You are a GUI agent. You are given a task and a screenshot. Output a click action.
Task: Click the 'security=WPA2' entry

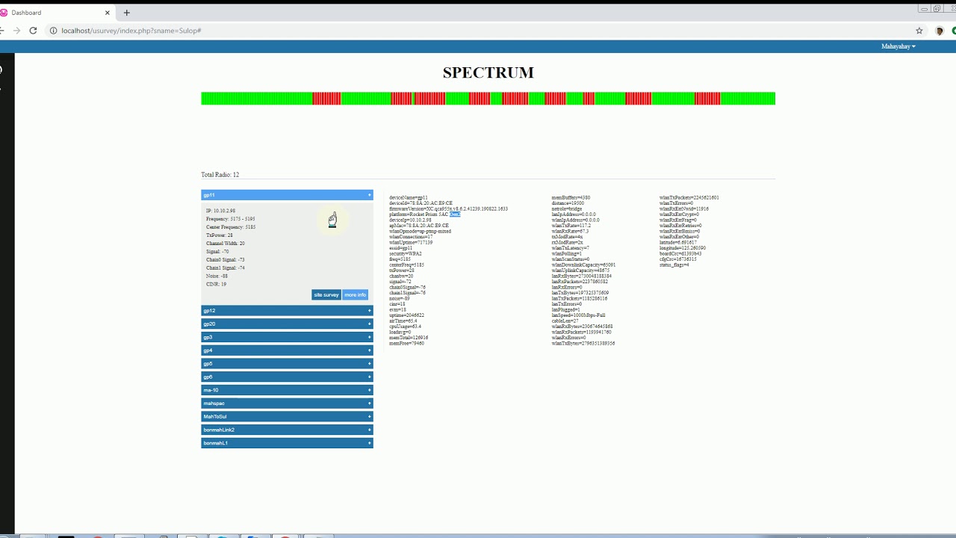coord(406,254)
